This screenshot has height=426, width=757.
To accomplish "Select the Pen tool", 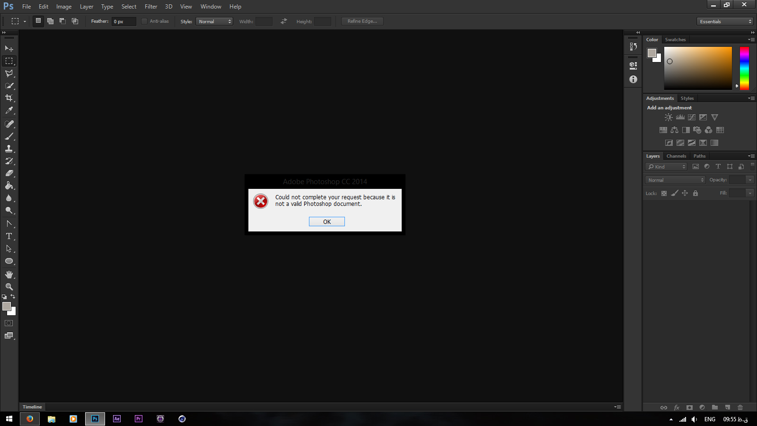I will tap(9, 224).
